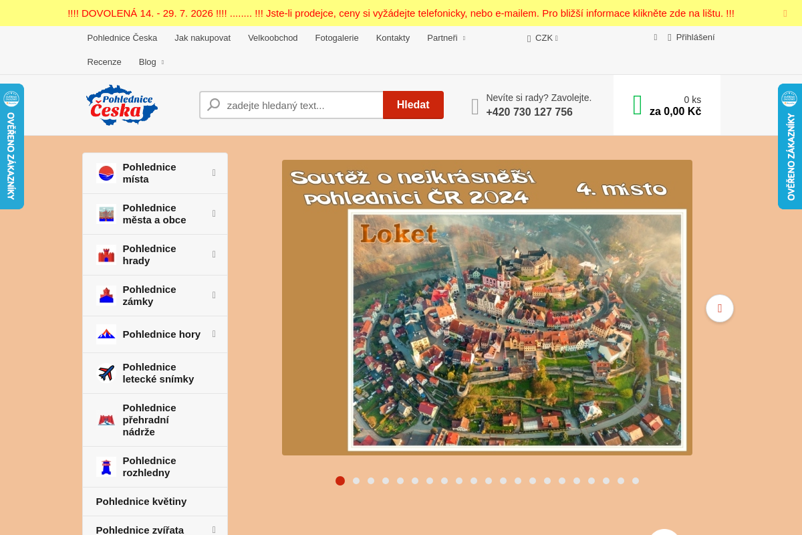This screenshot has height=535, width=802.
Task: Click the Pohlednice hory mountain icon
Action: (106, 334)
